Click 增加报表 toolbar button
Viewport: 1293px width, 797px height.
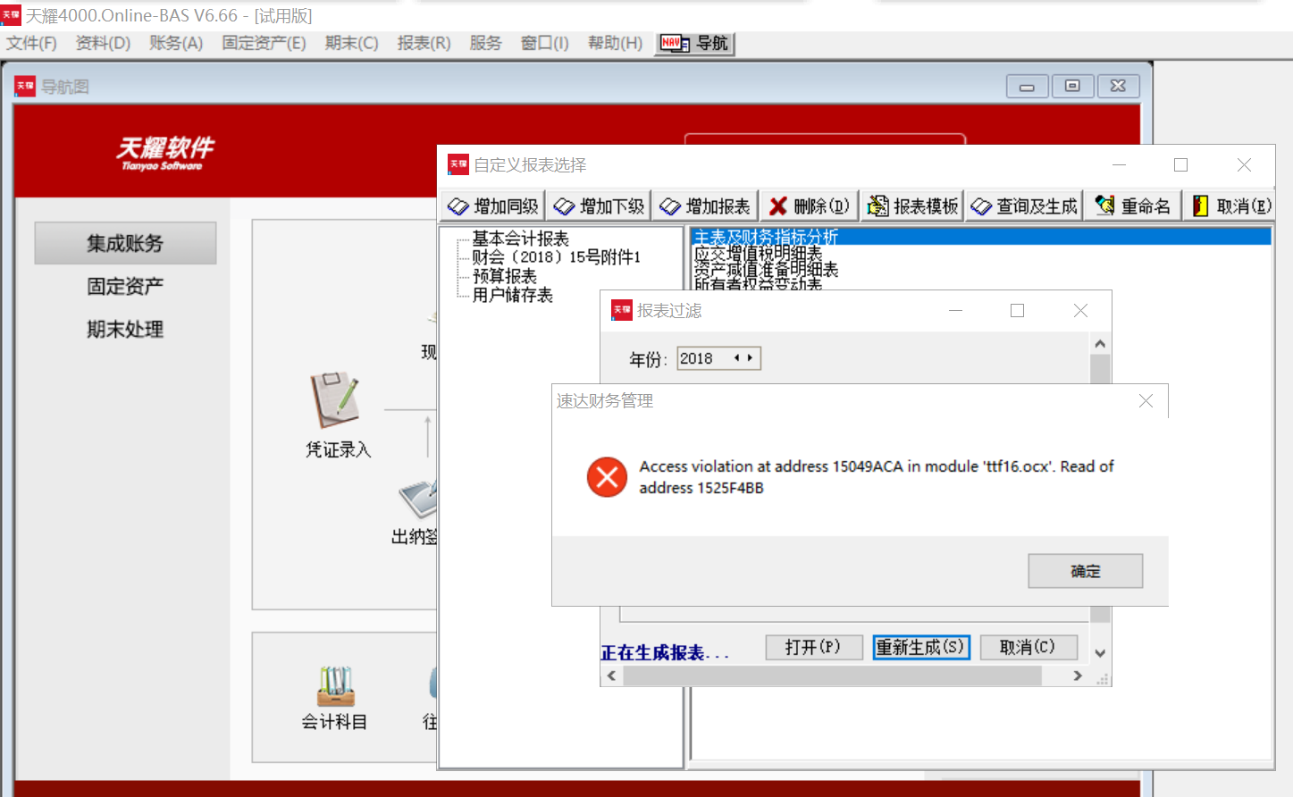coord(705,206)
